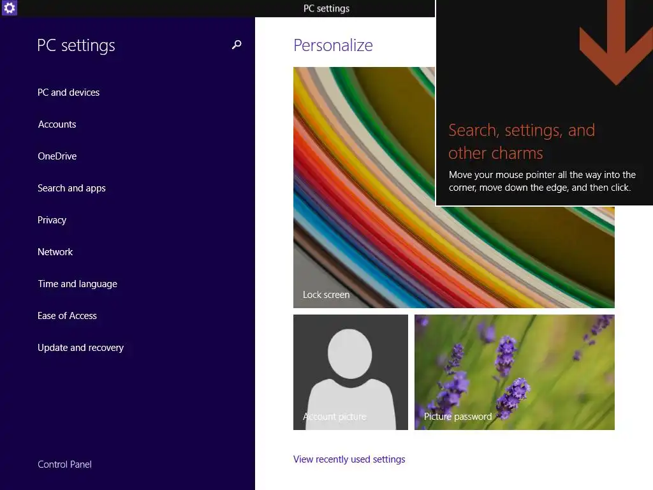Select OneDrive in the settings list
The image size is (653, 490).
[x=57, y=156]
